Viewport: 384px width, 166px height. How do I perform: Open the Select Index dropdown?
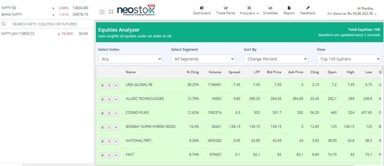pos(130,59)
